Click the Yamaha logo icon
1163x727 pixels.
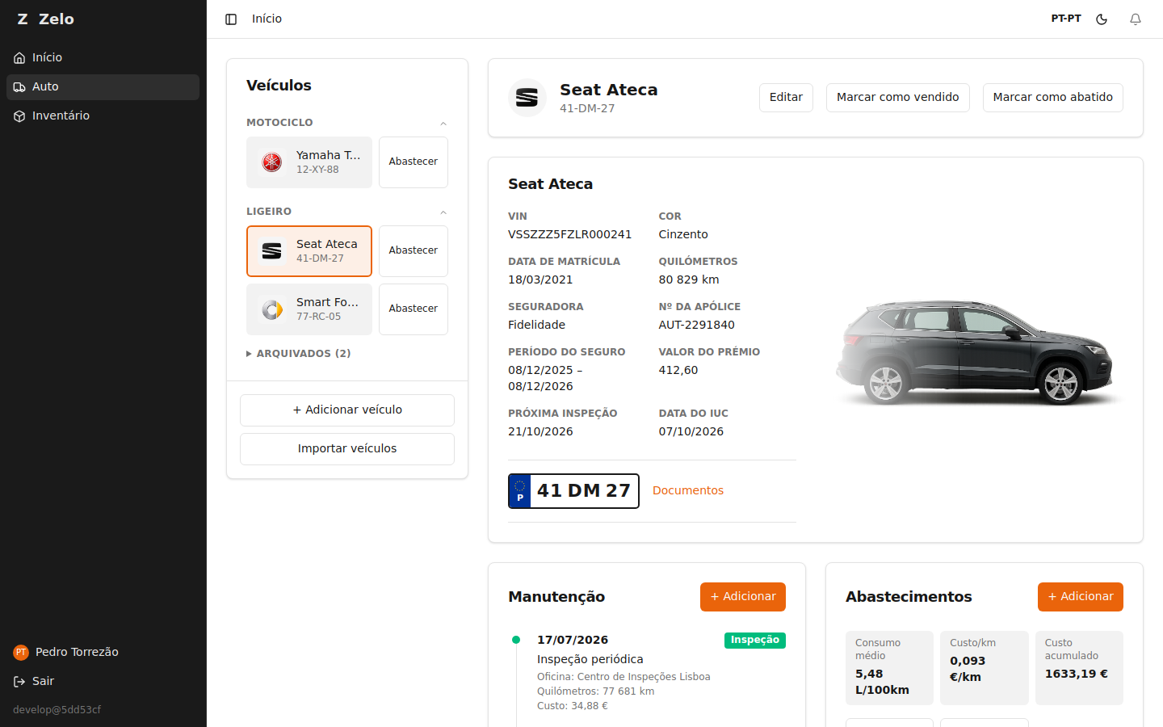coord(272,162)
